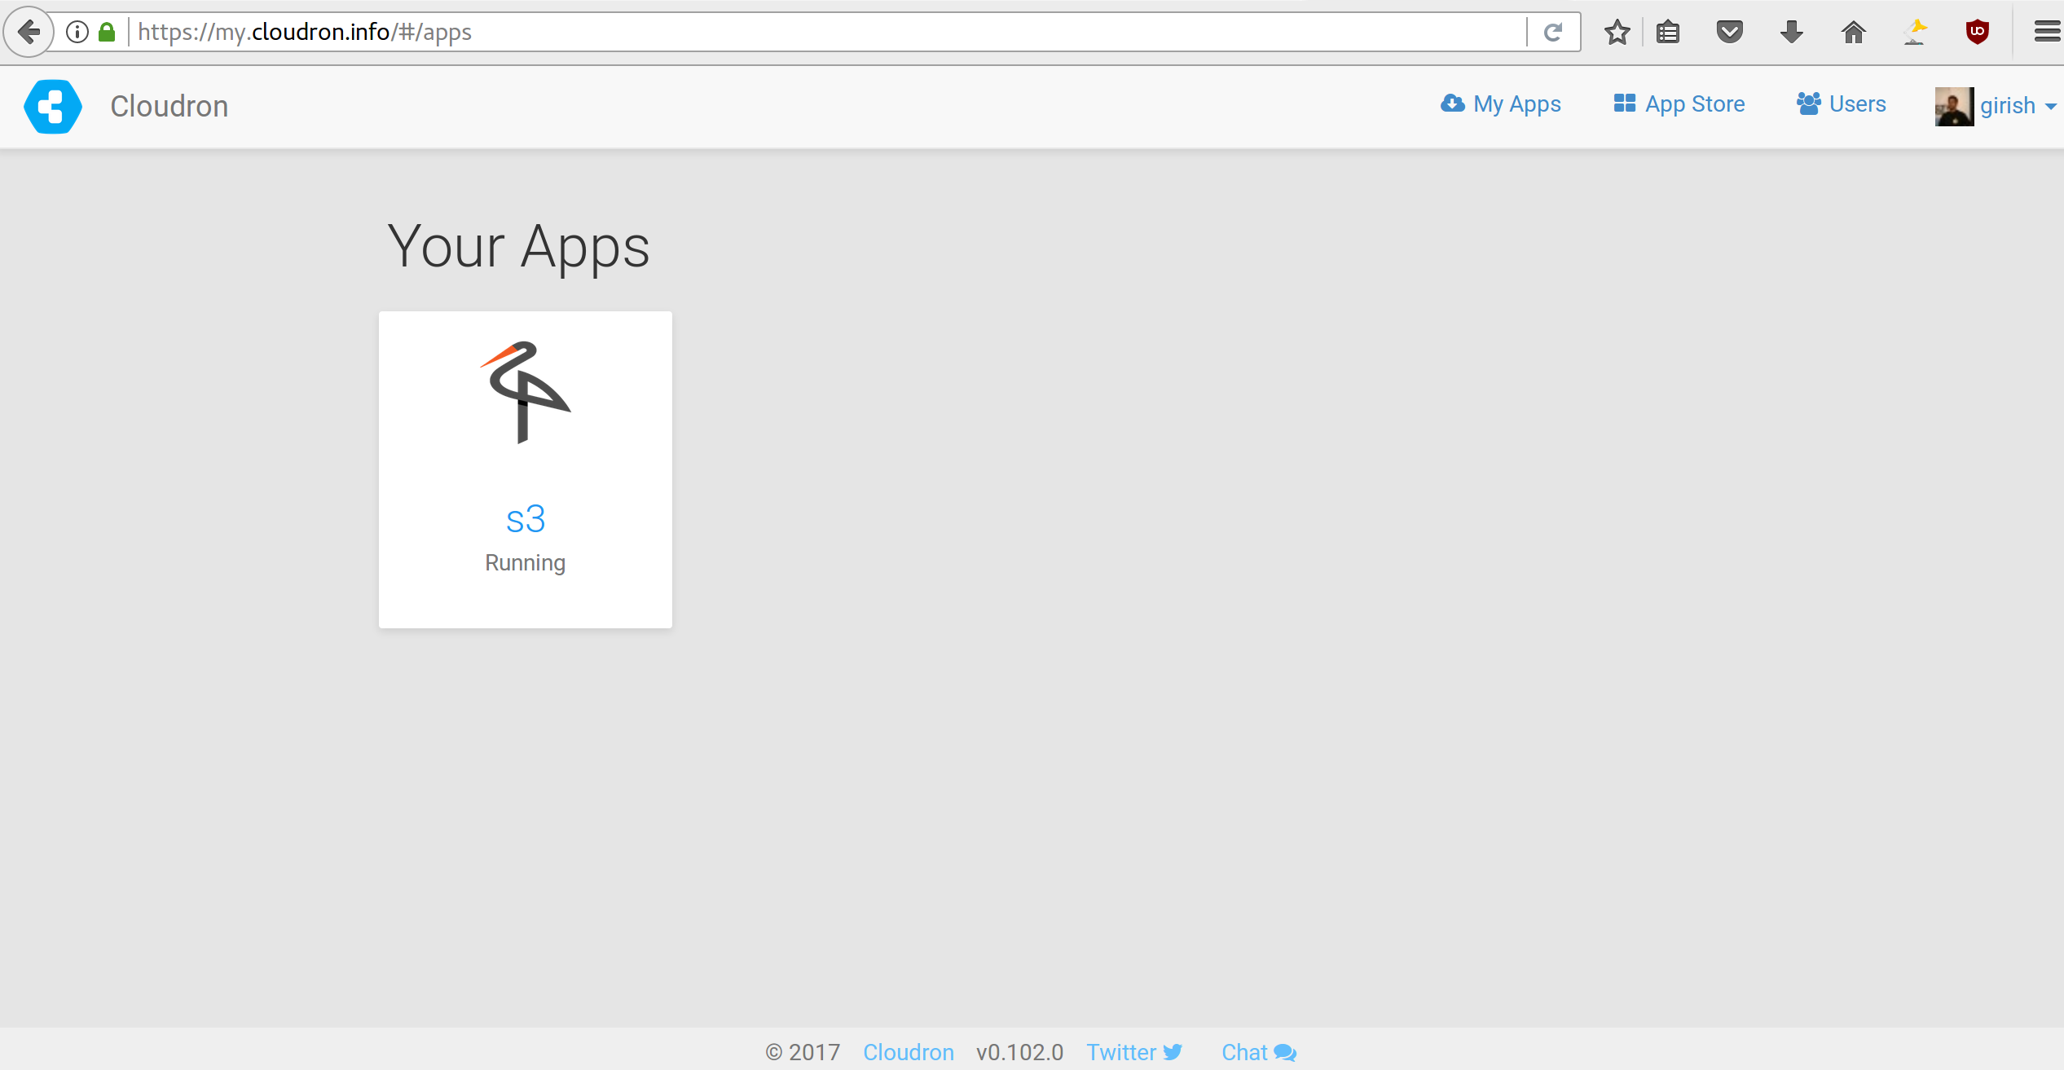Open the Firefox hamburger menu
2064x1070 pixels.
pos(2047,32)
